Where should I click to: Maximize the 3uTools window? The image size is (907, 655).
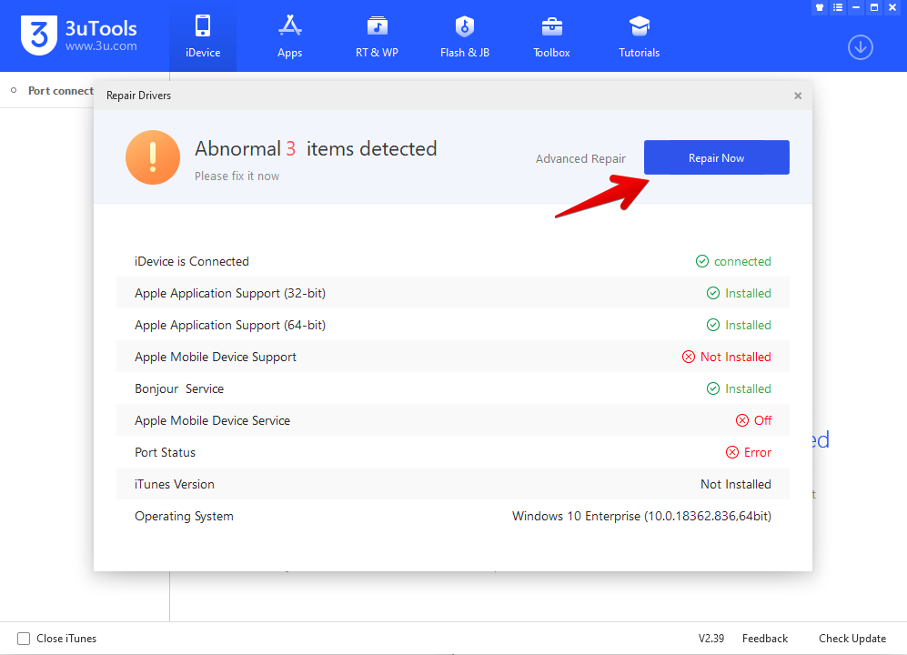coord(874,7)
